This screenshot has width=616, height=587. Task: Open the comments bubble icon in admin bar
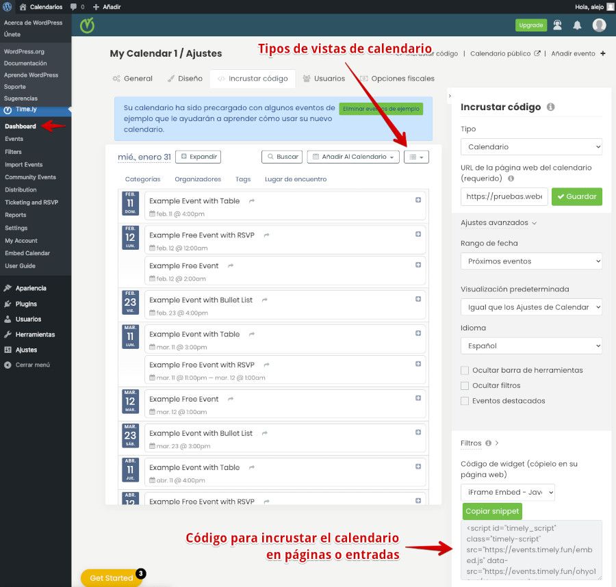tap(73, 7)
